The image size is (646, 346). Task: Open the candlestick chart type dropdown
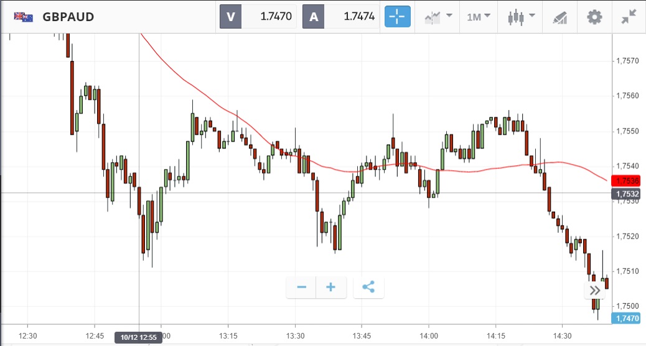point(519,17)
